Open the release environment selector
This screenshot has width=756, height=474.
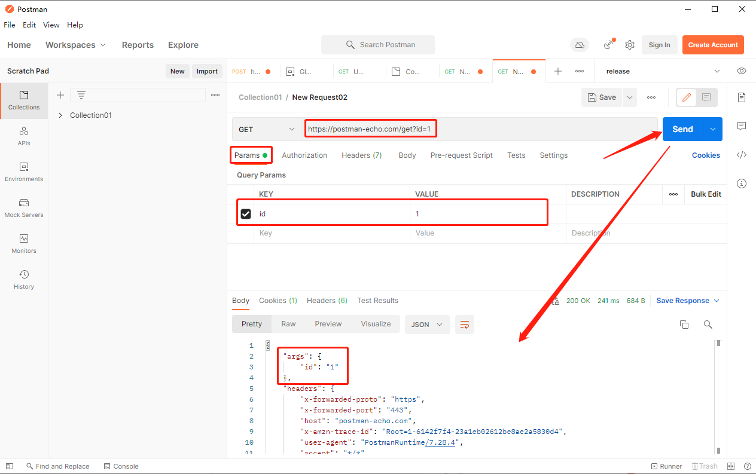click(663, 71)
